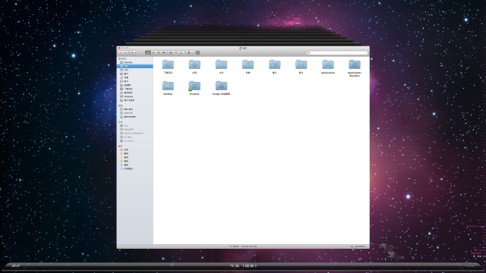Open the Music folder with note icon
Image resolution: width=486 pixels, height=273 pixels.
(248, 65)
